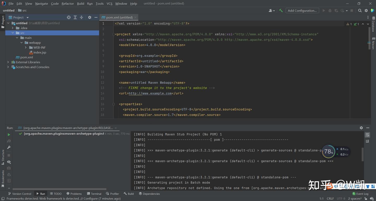This screenshot has width=376, height=201.
Task: Select index.jsp in project tree
Action: point(38,52)
